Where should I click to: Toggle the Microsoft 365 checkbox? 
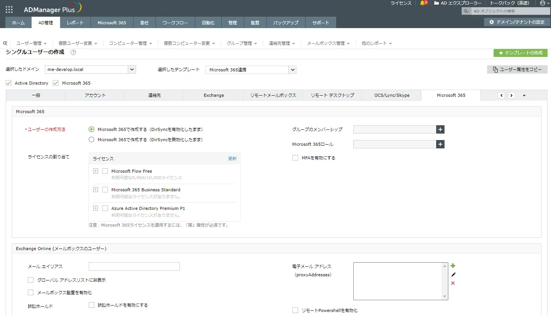pos(56,83)
